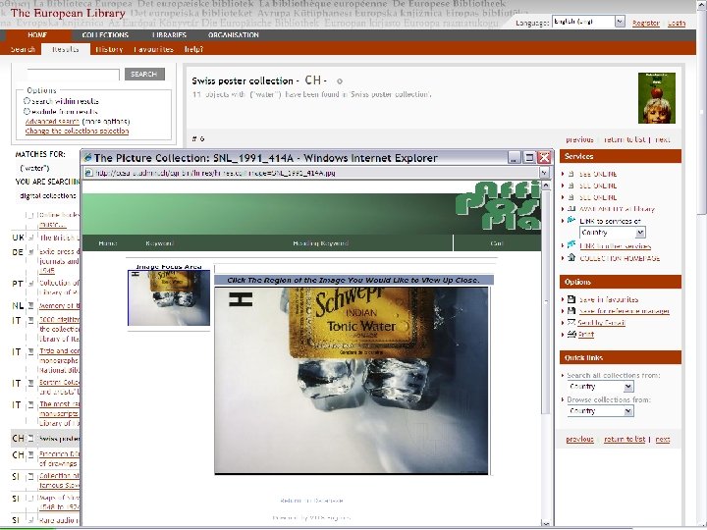This screenshot has height=530, width=707.
Task: Click Home in the popup green navigation bar
Action: pos(107,243)
